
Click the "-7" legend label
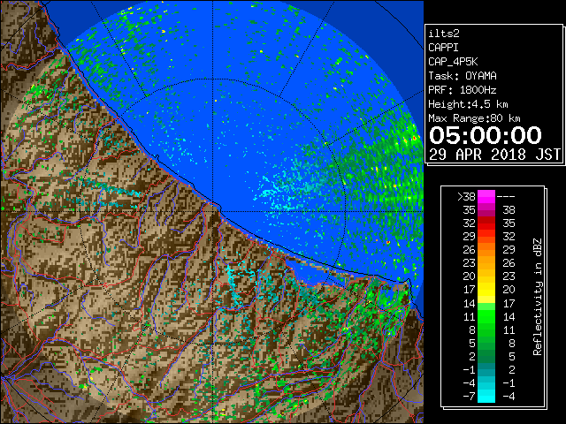[469, 397]
